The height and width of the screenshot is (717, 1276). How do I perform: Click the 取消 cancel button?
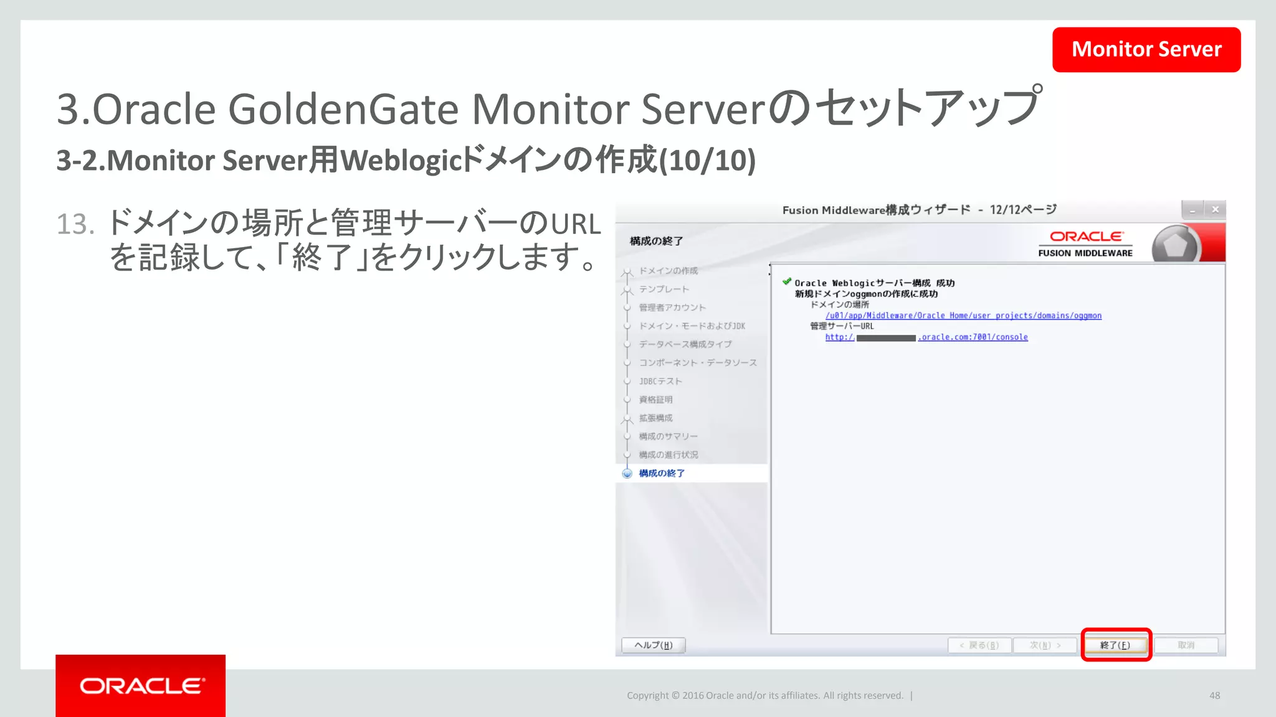coord(1186,645)
